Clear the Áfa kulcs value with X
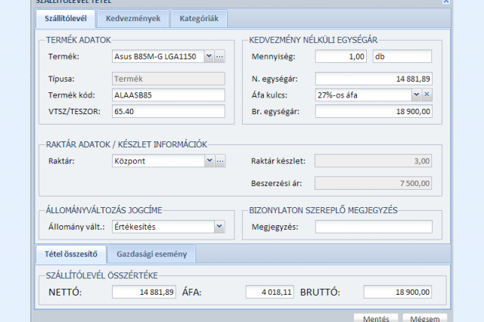The width and height of the screenshot is (484, 322). point(427,94)
